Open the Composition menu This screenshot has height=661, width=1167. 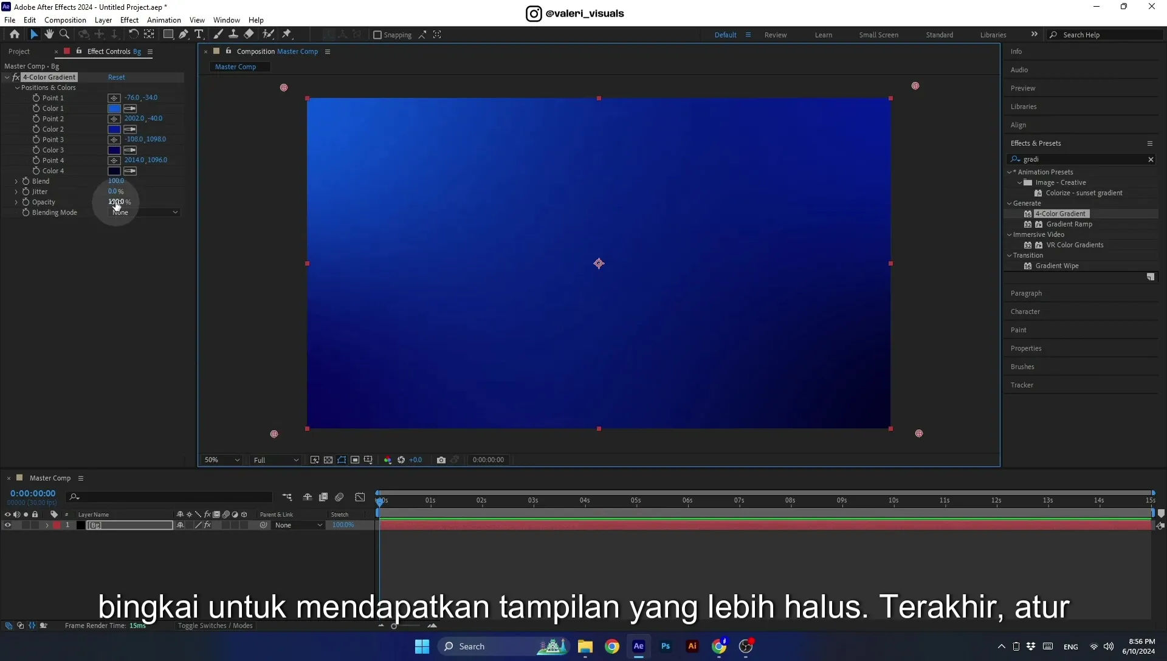(x=65, y=20)
